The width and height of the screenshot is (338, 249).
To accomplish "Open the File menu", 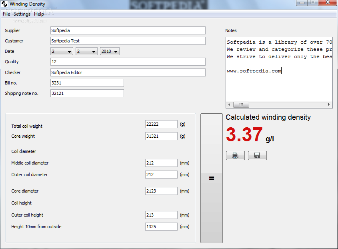I will point(6,14).
